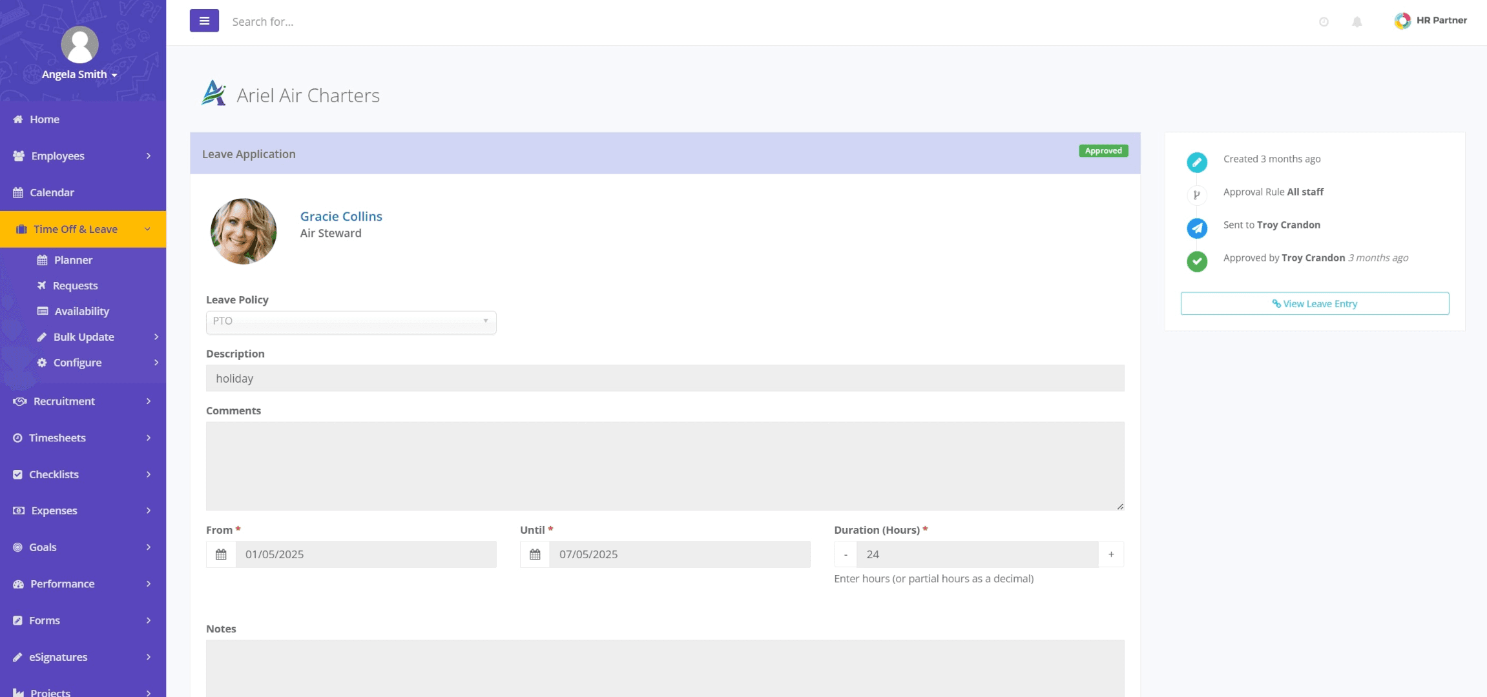Click the HR Partner link

click(1441, 21)
